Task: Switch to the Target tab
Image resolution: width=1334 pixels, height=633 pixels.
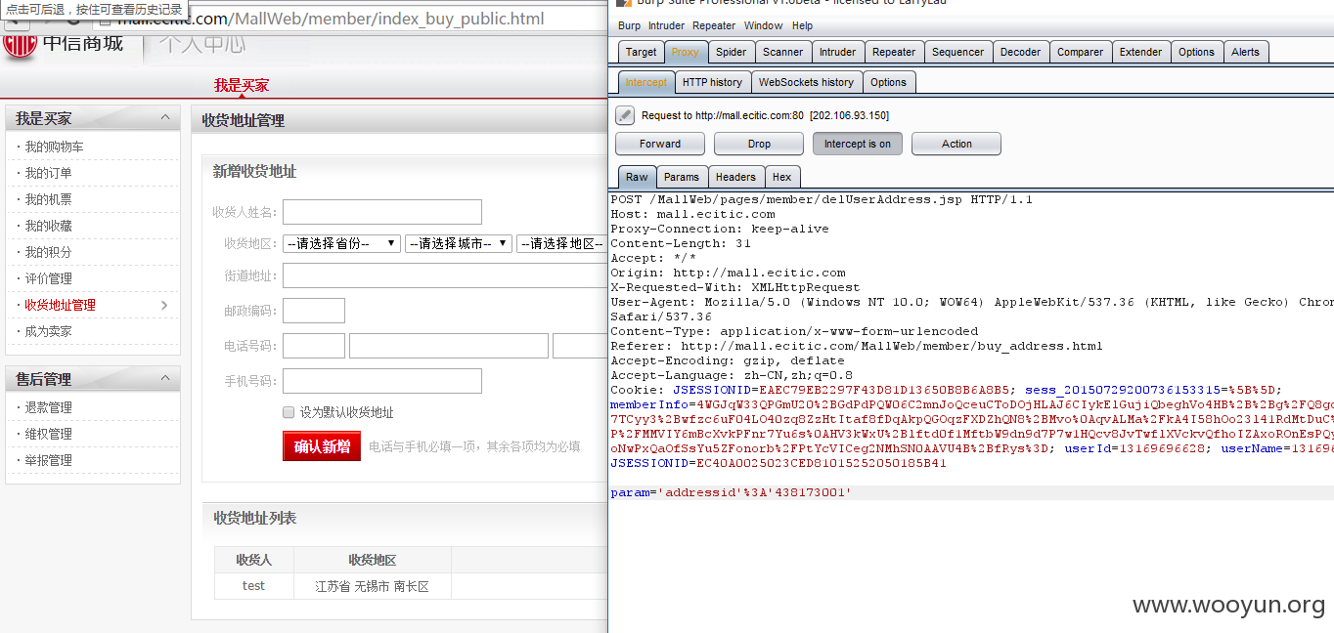Action: [642, 52]
